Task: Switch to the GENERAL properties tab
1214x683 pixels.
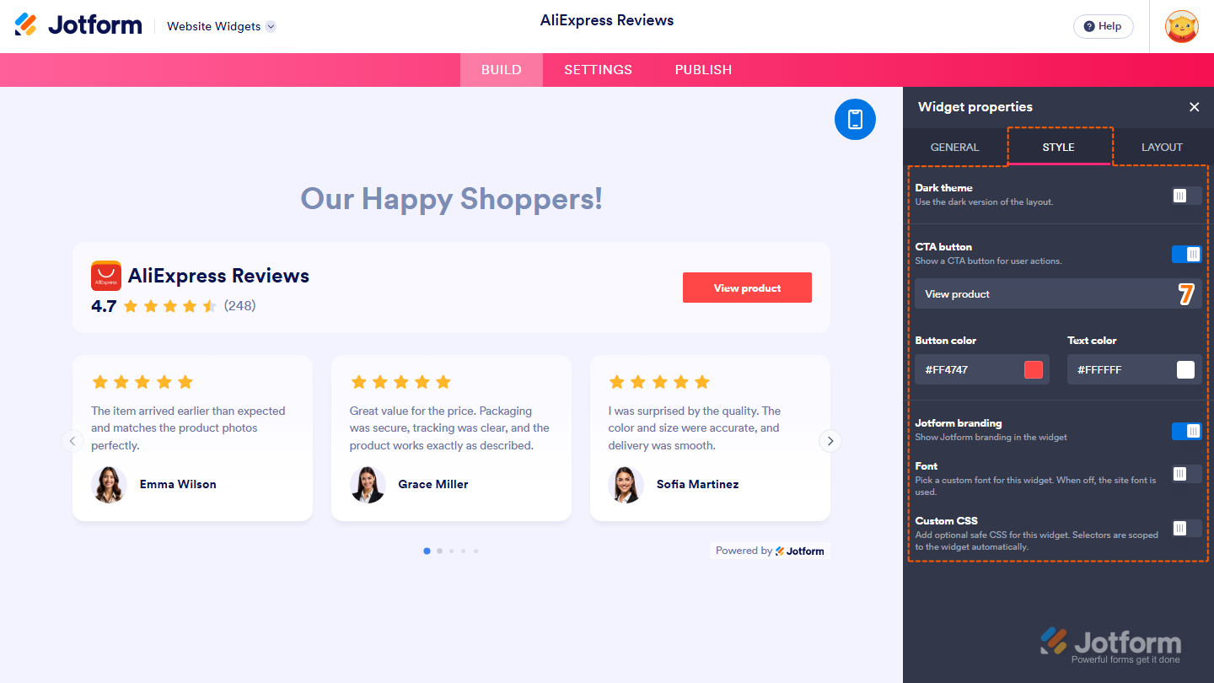Action: 955,147
